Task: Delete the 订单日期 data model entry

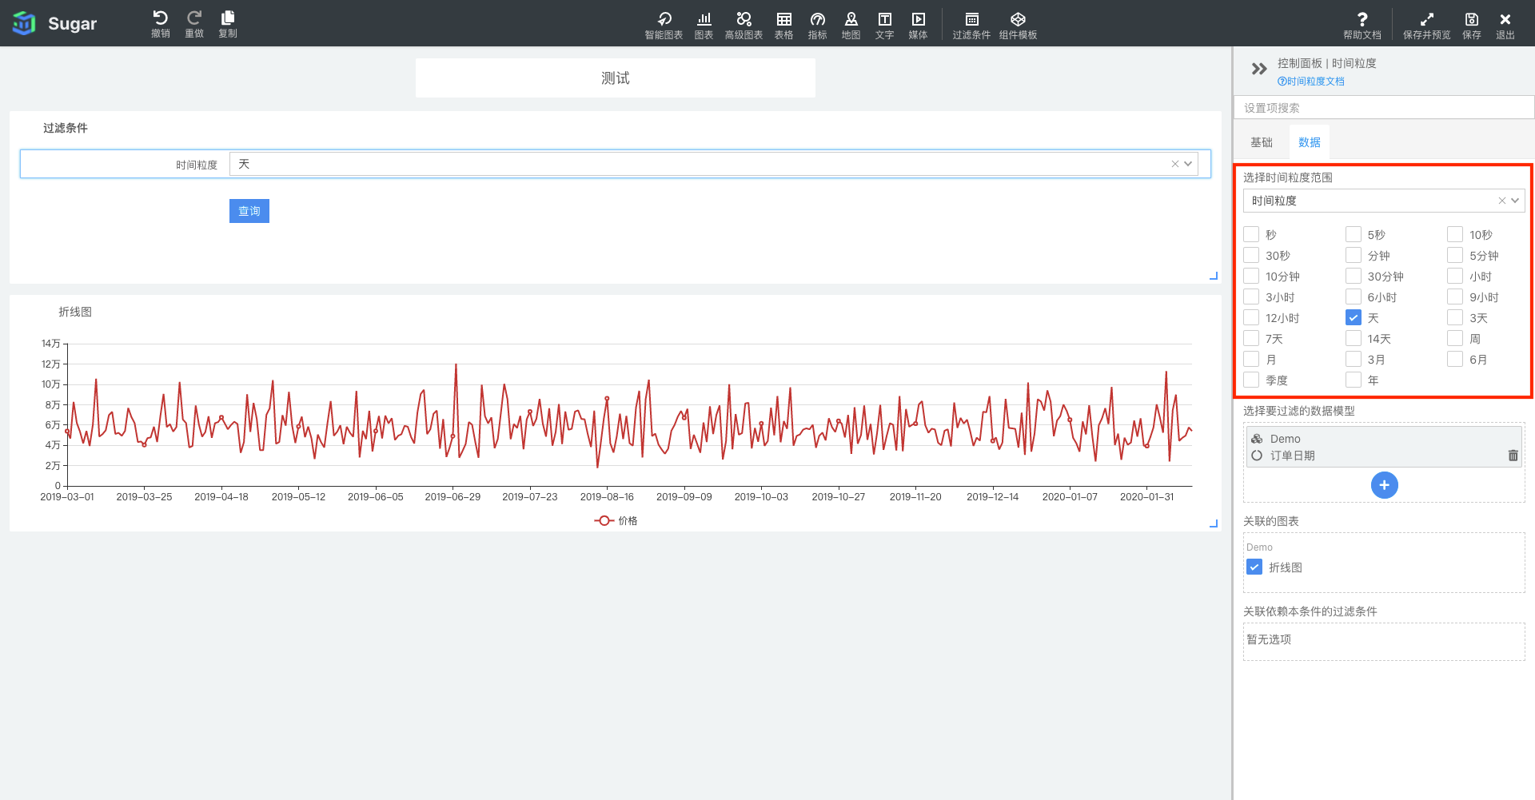Action: (1513, 456)
